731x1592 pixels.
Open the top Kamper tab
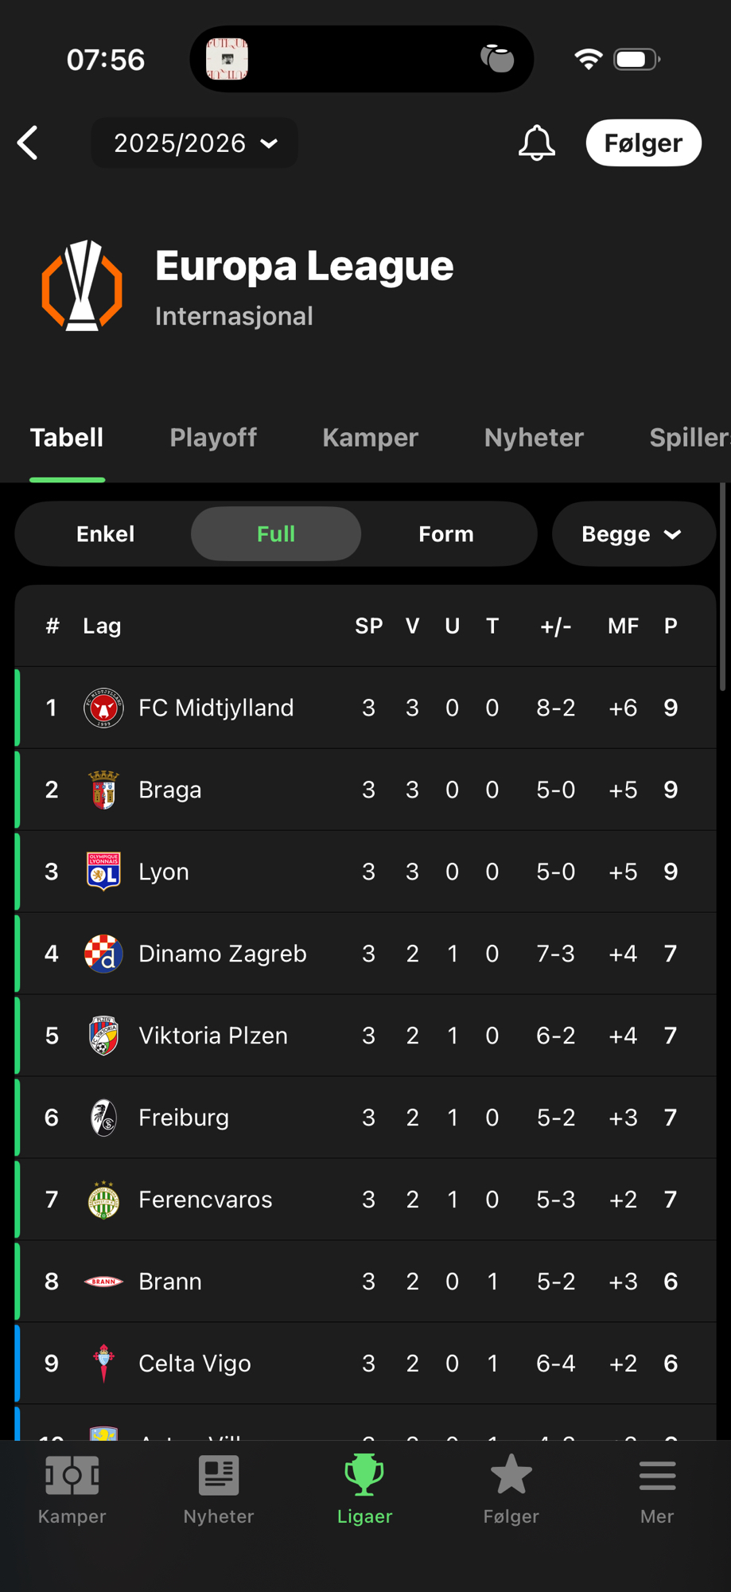(x=370, y=437)
